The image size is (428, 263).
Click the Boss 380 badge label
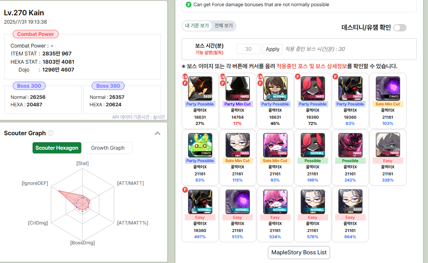[108, 86]
